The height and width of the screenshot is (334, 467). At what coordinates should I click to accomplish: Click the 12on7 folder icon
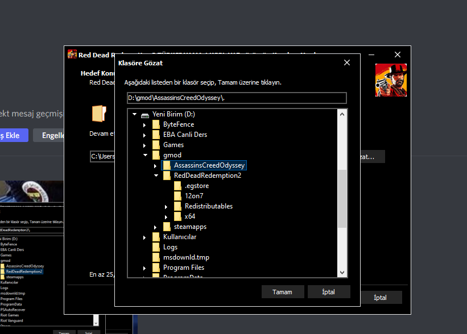pyautogui.click(x=177, y=196)
